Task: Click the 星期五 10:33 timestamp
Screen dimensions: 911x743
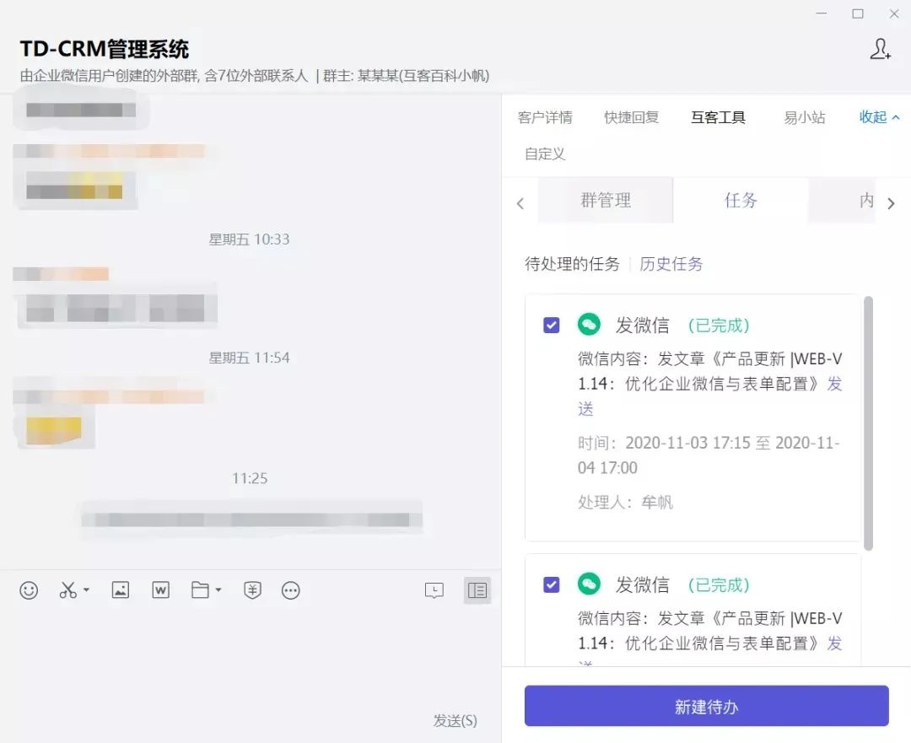Action: click(249, 240)
